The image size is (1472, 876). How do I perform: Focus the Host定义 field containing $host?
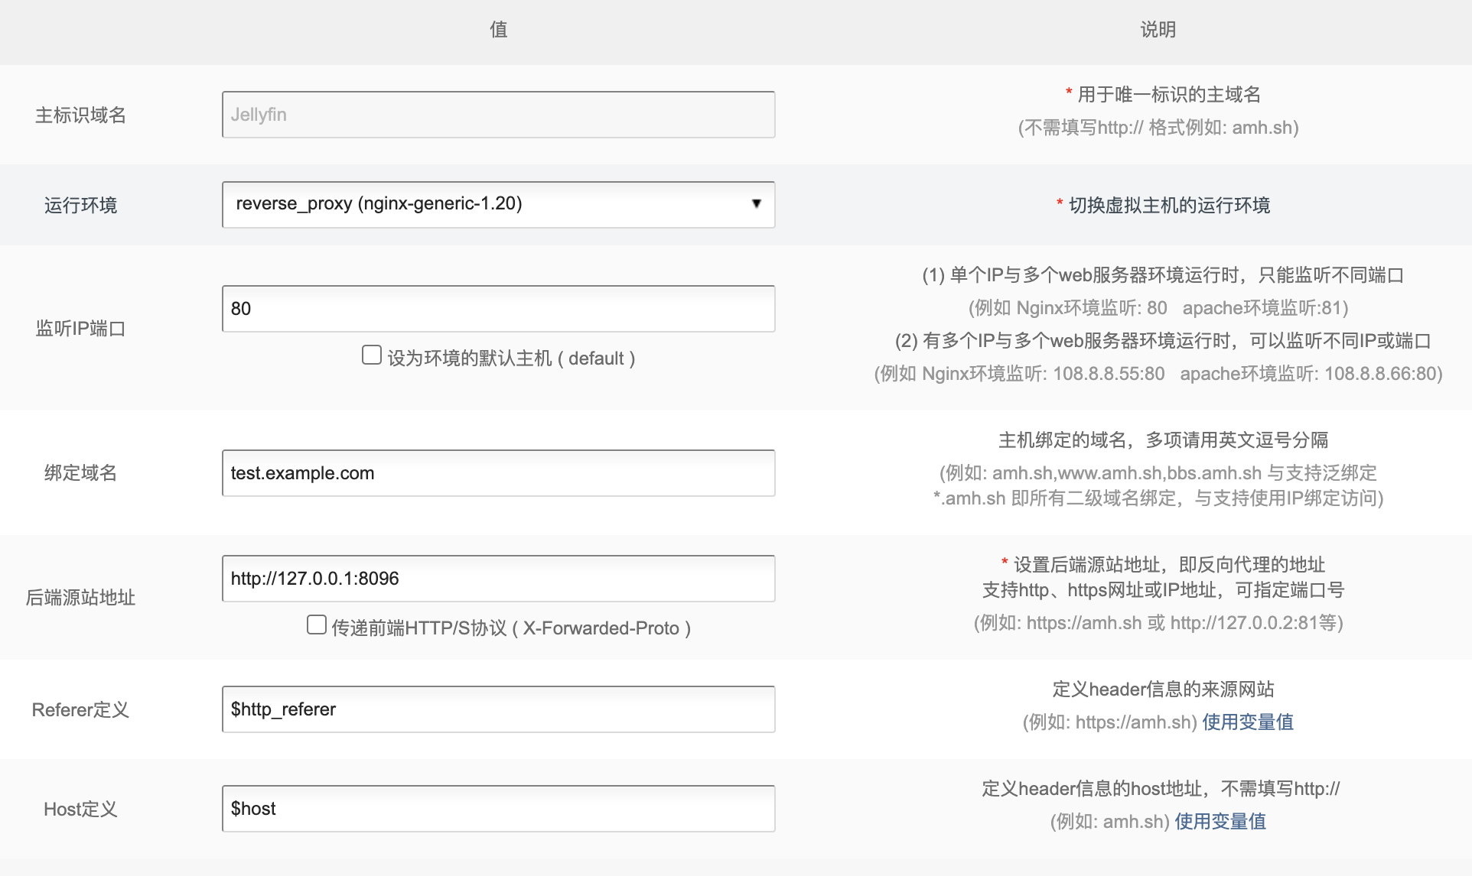point(498,809)
